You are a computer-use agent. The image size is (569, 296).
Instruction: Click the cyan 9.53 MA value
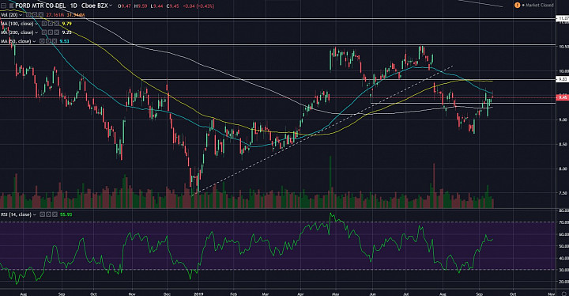64,41
